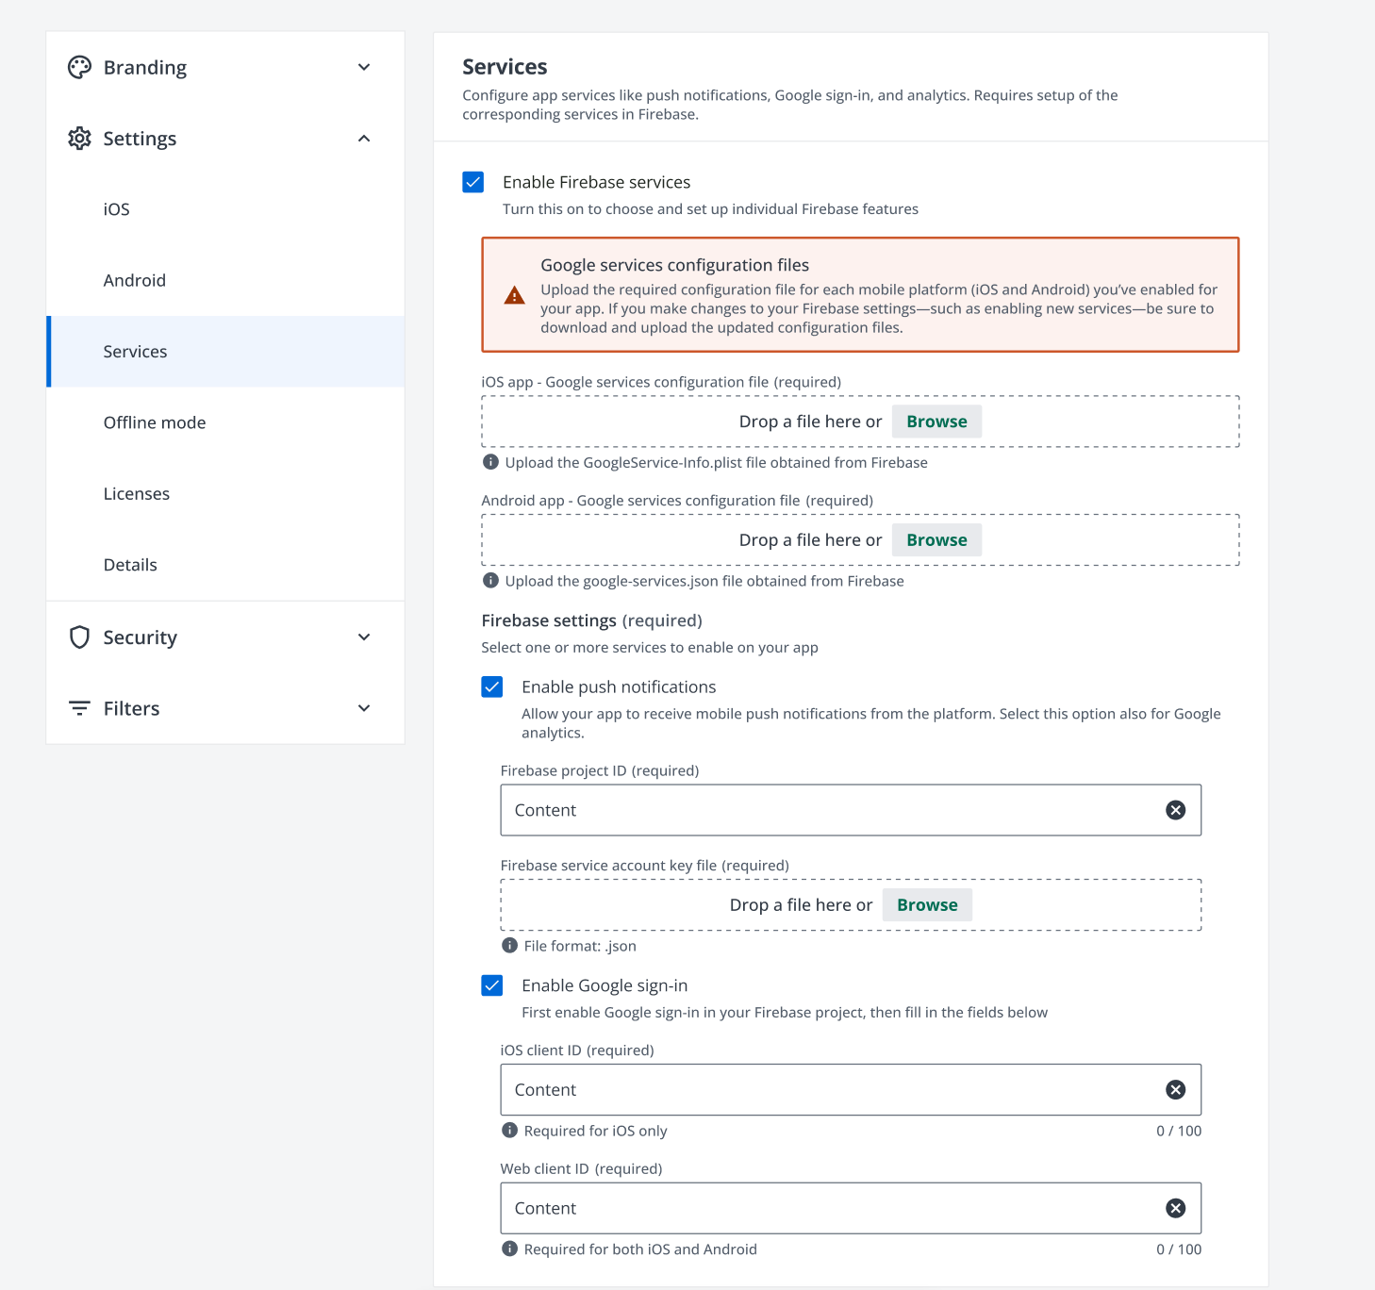Clear the iOS client ID field
The width and height of the screenshot is (1375, 1290).
[x=1175, y=1090]
